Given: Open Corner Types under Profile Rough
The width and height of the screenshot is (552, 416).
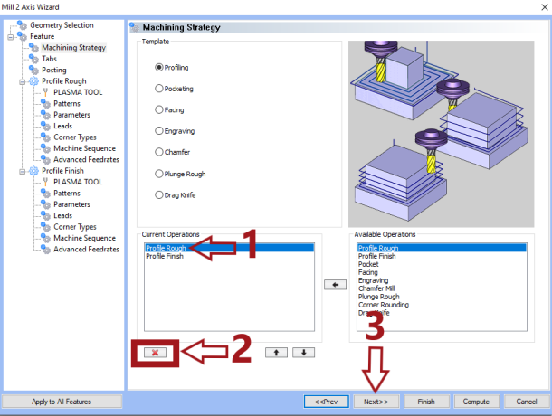Looking at the screenshot, I should click(74, 137).
